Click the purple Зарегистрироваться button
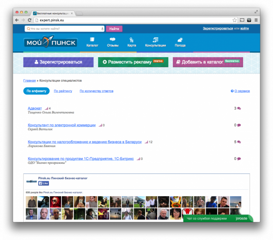The width and height of the screenshot is (273, 240). point(58,62)
